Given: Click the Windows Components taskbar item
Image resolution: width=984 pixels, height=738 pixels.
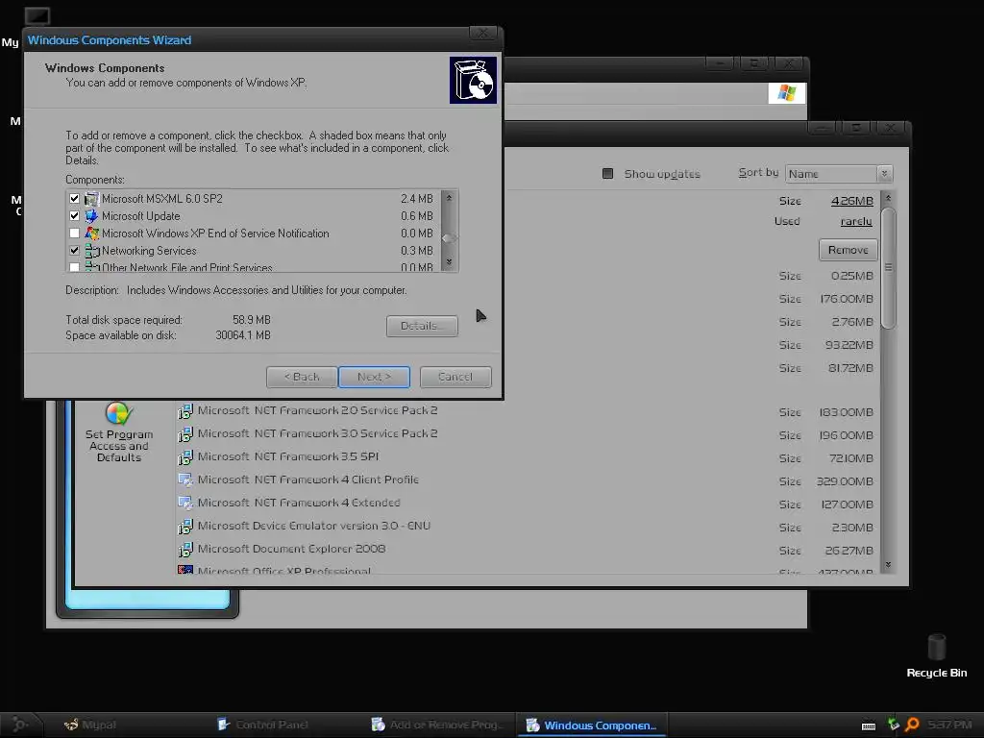Looking at the screenshot, I should (x=591, y=725).
